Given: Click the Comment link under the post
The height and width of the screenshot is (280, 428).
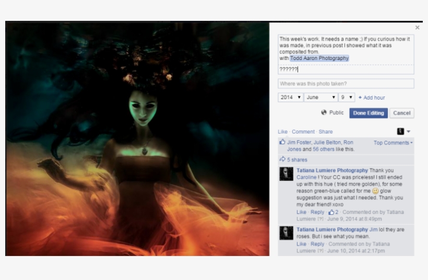Looking at the screenshot, I should pos(303,132).
